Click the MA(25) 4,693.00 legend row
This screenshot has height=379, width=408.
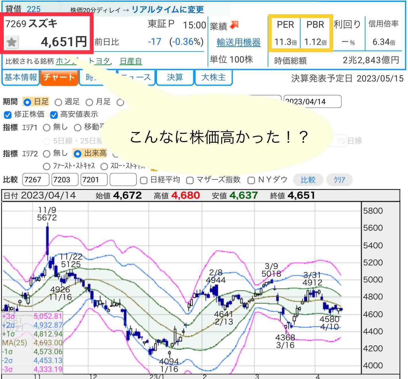click(32, 343)
